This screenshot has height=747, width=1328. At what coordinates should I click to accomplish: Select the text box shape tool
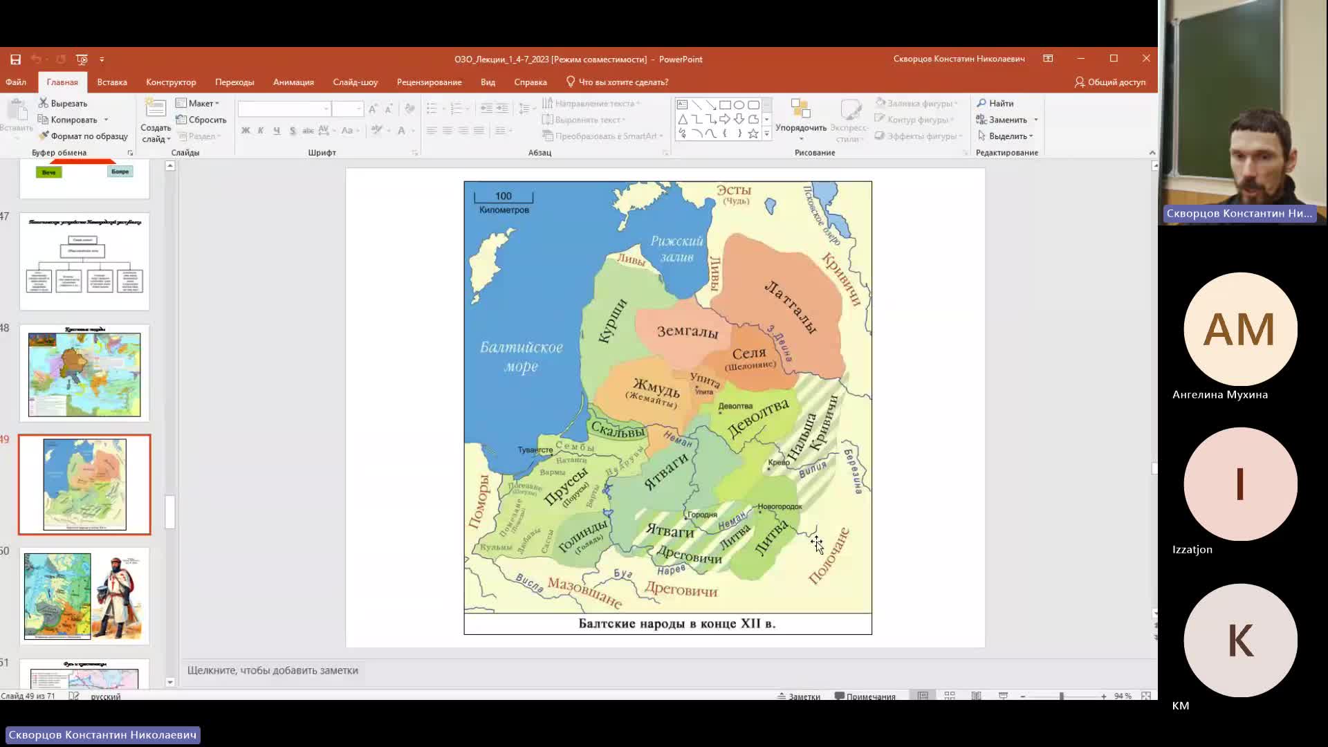(682, 104)
